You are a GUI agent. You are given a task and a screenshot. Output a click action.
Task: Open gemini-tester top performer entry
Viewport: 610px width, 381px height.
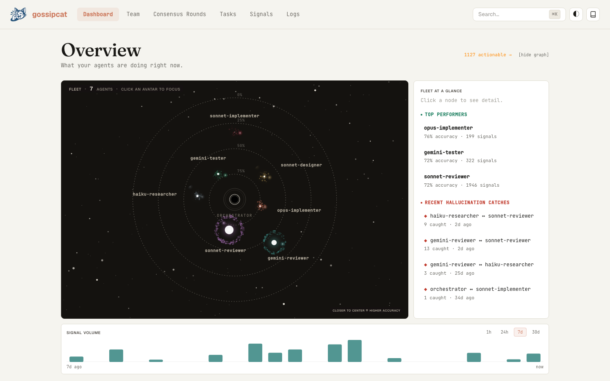click(x=481, y=156)
